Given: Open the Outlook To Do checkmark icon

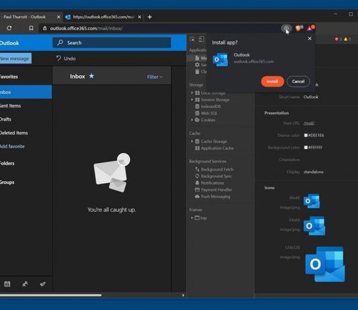Looking at the screenshot, I should (43, 284).
